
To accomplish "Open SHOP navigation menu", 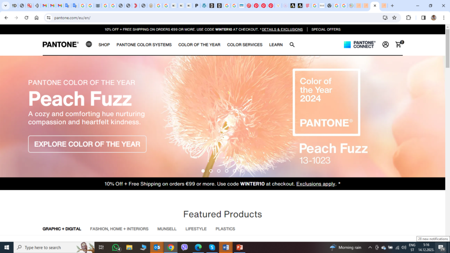I will pos(104,45).
